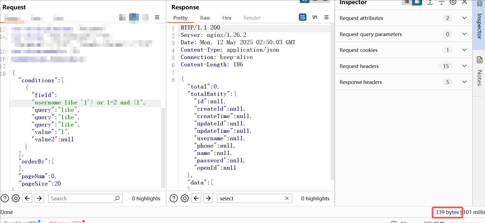The image size is (485, 223).
Task: Click the '"pageSize":20' line in Request
Action: (40, 184)
